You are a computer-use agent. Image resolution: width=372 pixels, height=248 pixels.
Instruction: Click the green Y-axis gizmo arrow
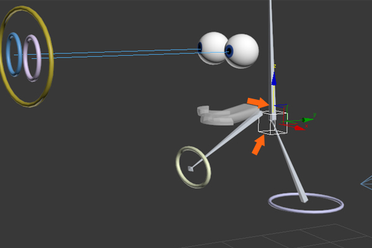tap(308, 120)
